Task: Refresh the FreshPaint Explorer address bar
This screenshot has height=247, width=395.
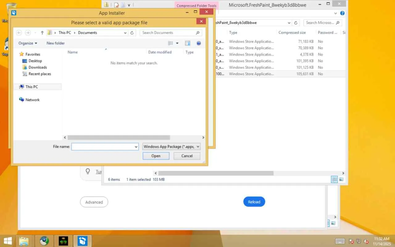Action: (x=296, y=23)
